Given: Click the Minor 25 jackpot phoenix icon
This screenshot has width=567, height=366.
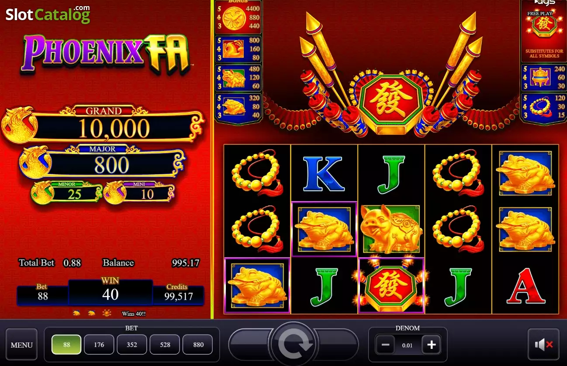Looking at the screenshot, I should pos(44,193).
